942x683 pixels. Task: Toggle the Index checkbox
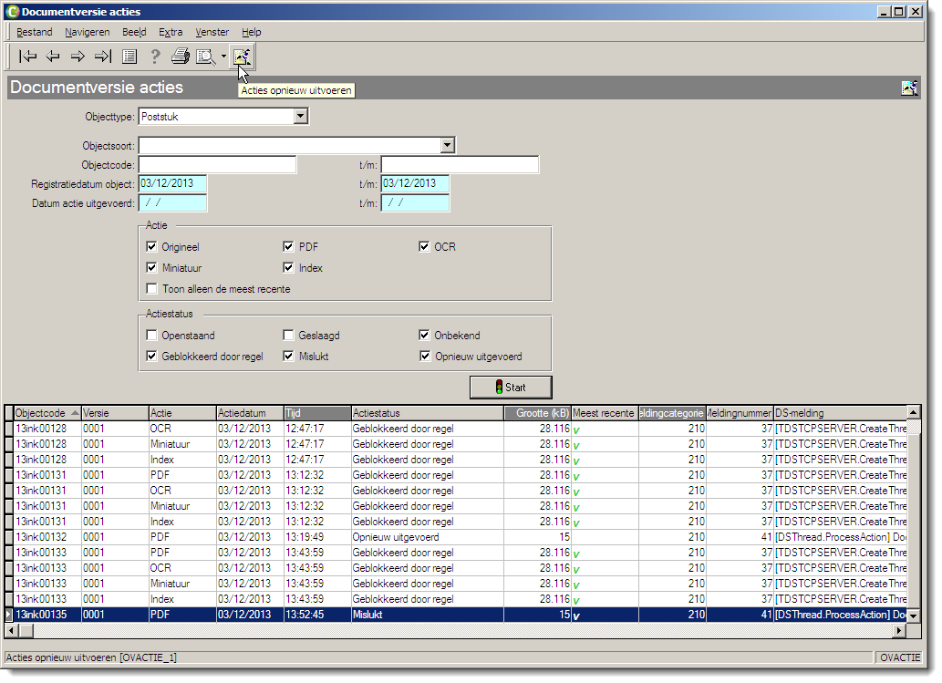pyautogui.click(x=288, y=268)
